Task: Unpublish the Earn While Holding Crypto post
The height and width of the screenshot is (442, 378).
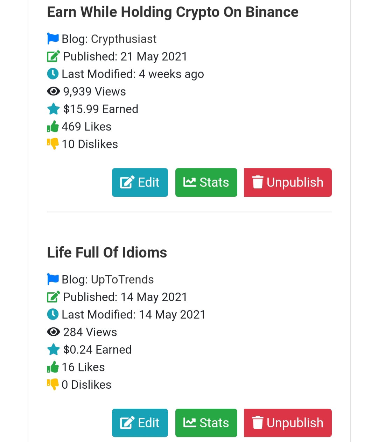Action: (x=288, y=182)
